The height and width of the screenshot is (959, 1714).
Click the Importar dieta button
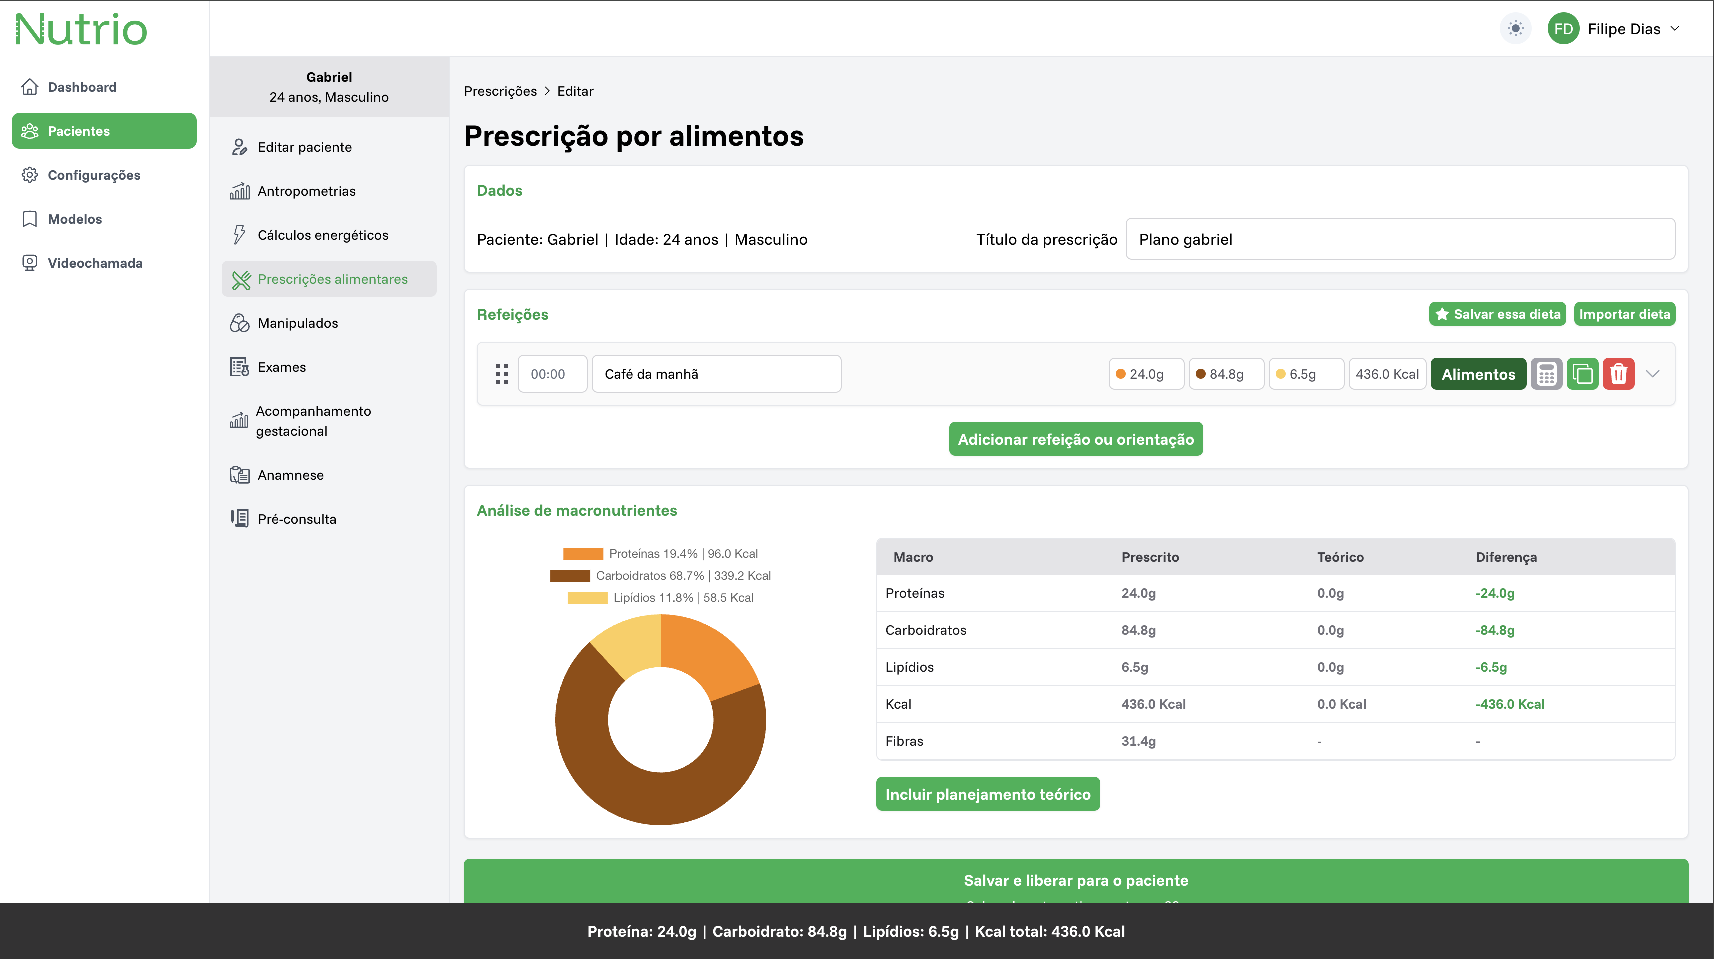point(1624,314)
